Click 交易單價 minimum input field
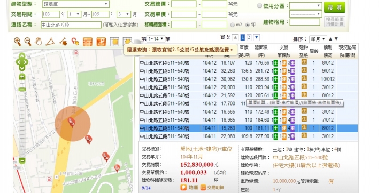Viewport: 385px width, 193px height. (x=183, y=14)
